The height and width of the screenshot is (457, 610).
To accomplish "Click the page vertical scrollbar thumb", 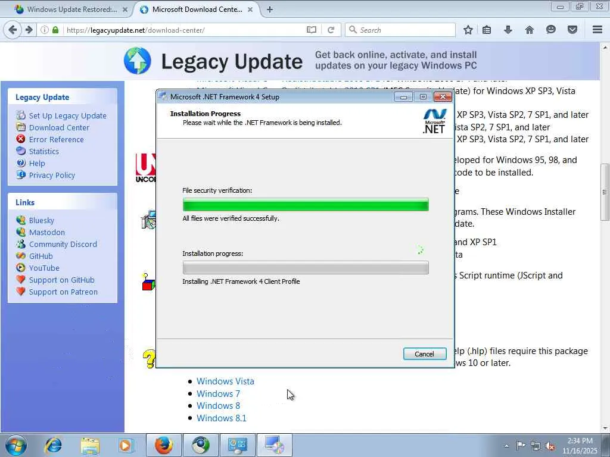I will pyautogui.click(x=605, y=192).
